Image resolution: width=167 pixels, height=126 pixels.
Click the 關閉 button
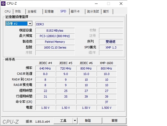click(x=115, y=121)
